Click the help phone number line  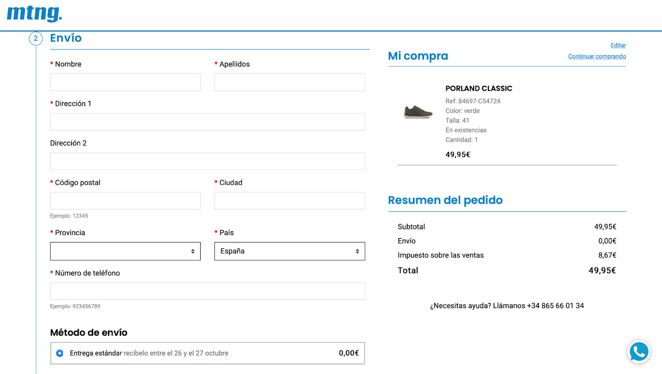tap(507, 306)
